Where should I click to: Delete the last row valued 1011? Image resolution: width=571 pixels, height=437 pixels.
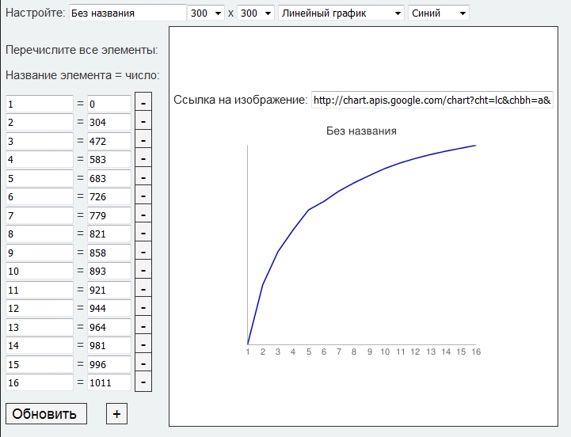[x=143, y=382]
